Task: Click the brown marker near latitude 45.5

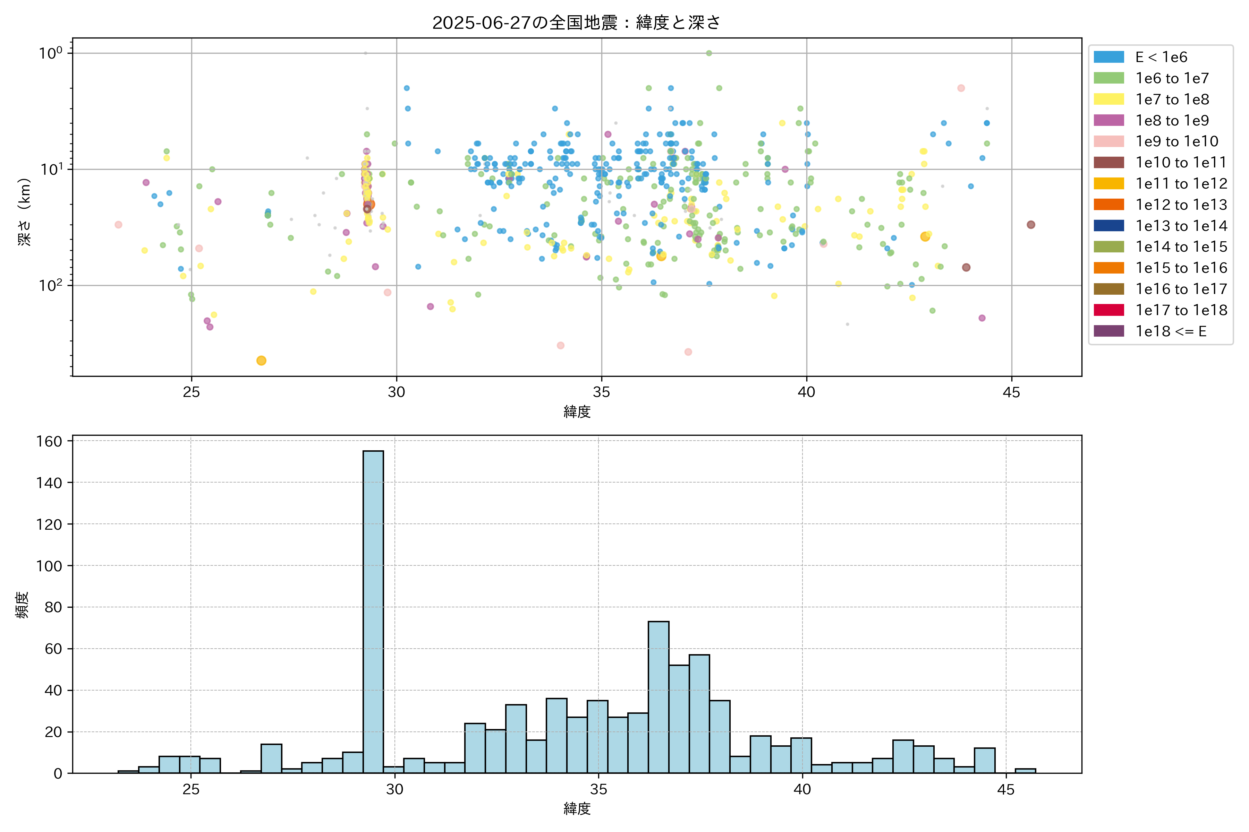Action: (x=1031, y=224)
